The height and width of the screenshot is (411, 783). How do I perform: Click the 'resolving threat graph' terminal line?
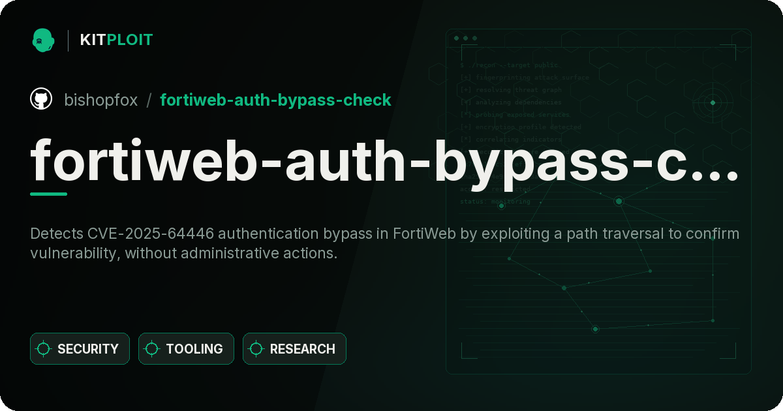click(x=510, y=90)
